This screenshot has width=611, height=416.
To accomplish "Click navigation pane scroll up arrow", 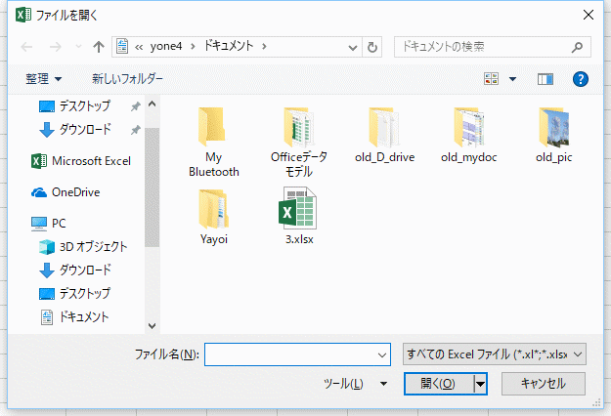I will 152,104.
